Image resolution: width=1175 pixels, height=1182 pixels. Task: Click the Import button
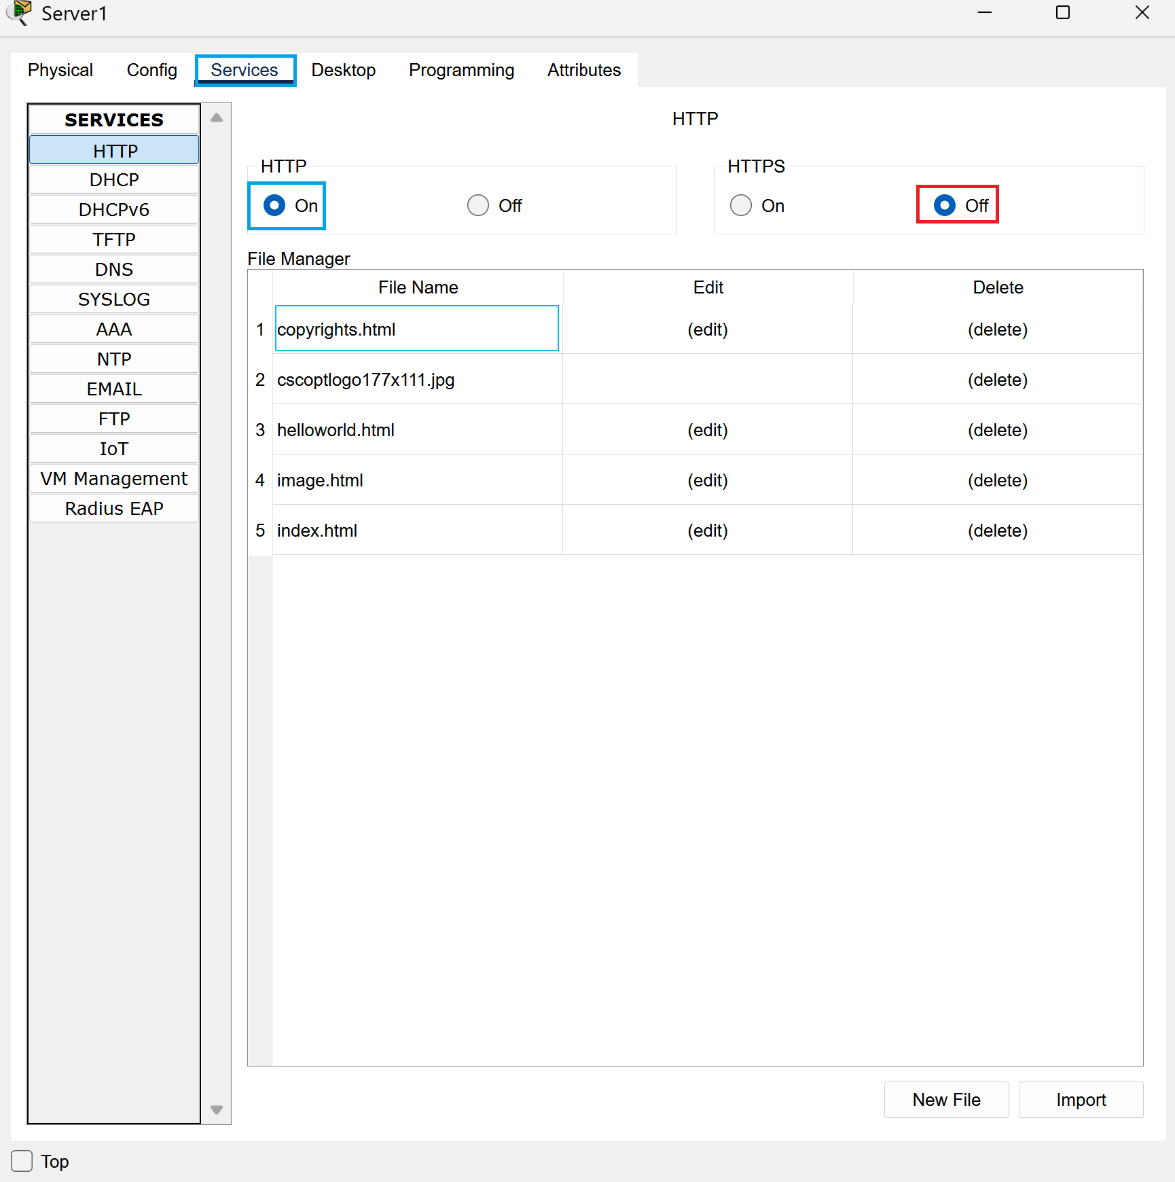click(1081, 1099)
